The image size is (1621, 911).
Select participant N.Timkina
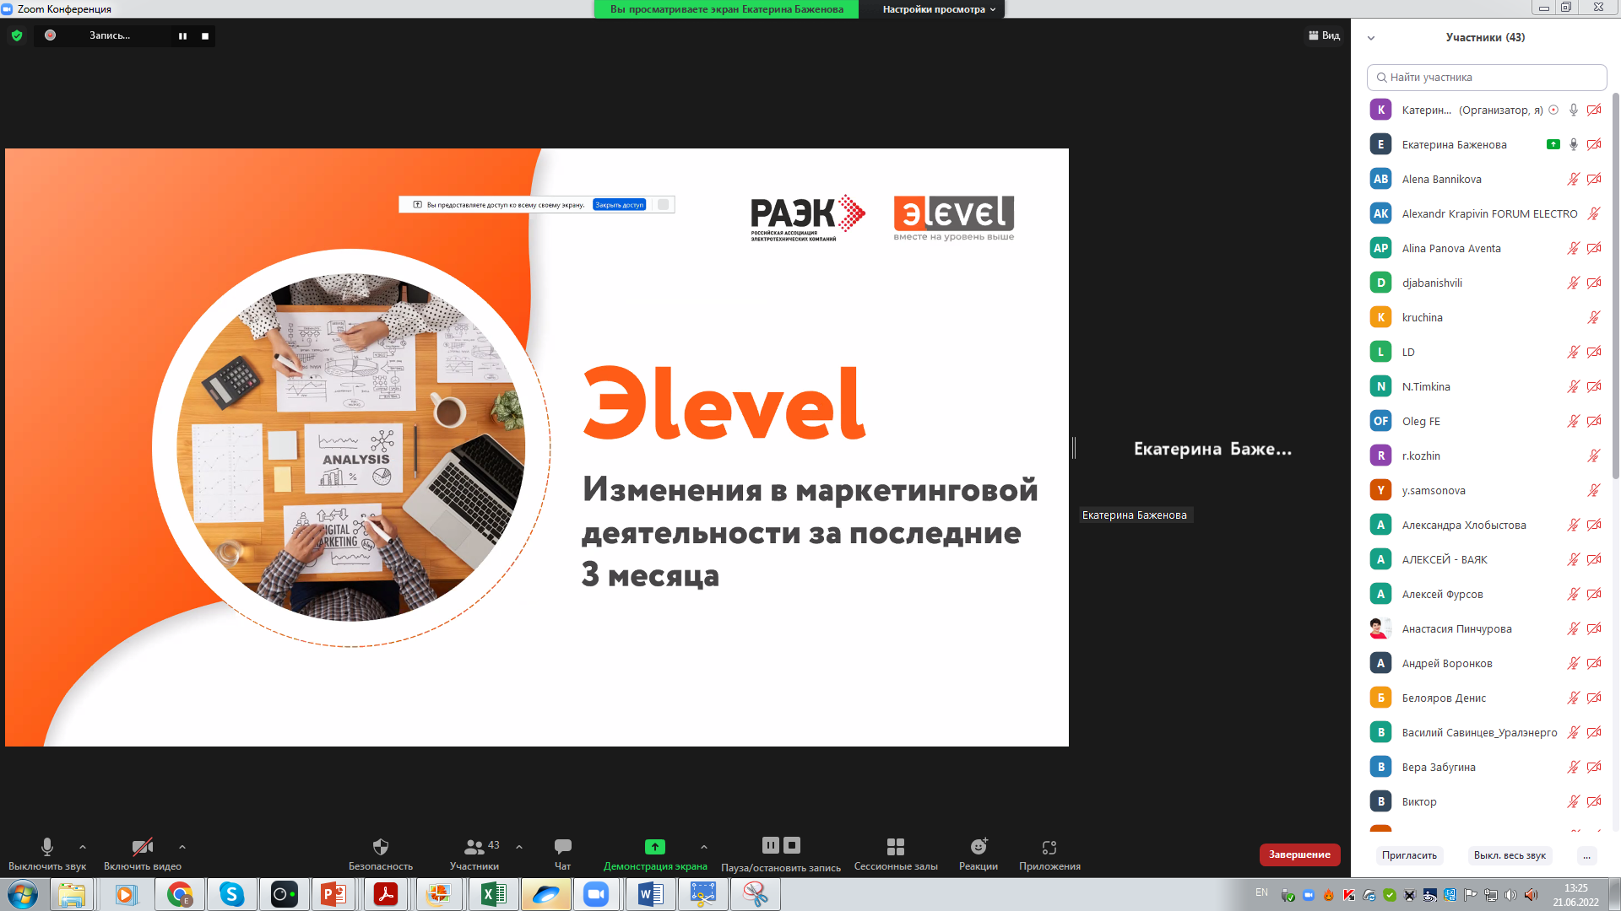point(1486,386)
